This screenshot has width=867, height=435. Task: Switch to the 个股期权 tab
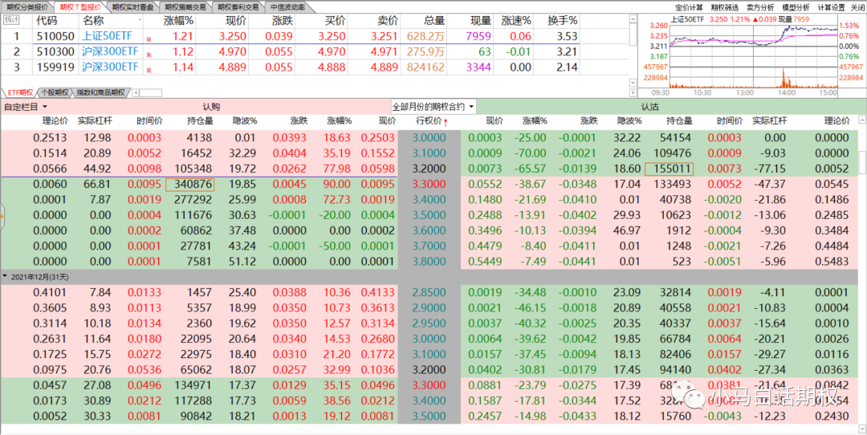(x=55, y=92)
